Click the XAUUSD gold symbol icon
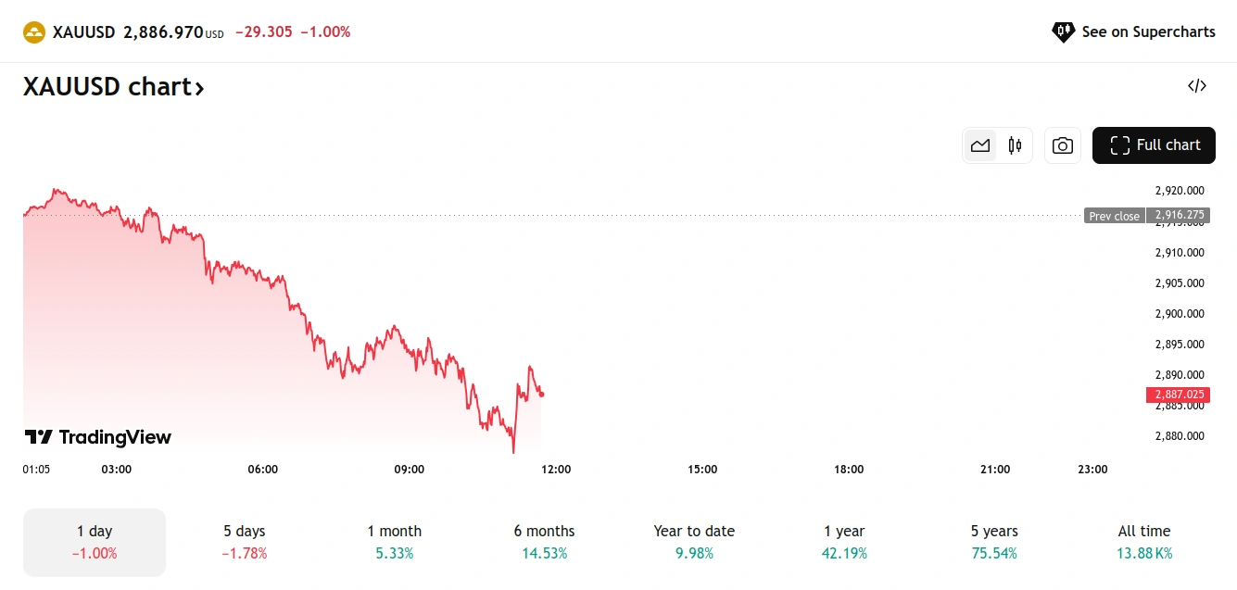Image resolution: width=1237 pixels, height=590 pixels. click(x=34, y=32)
